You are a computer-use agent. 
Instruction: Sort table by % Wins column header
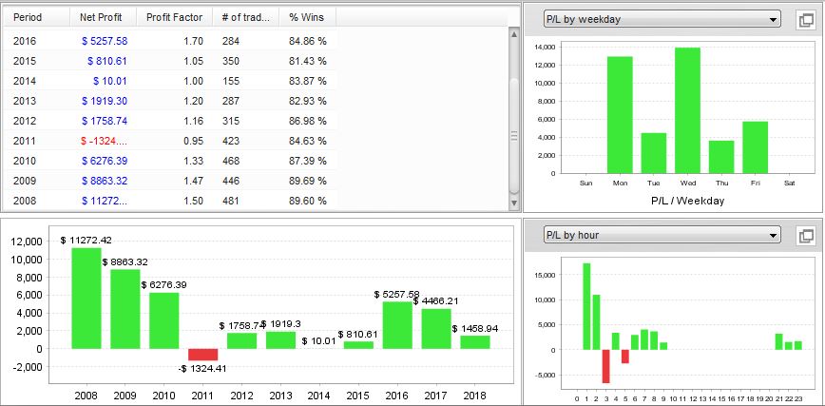coord(307,17)
